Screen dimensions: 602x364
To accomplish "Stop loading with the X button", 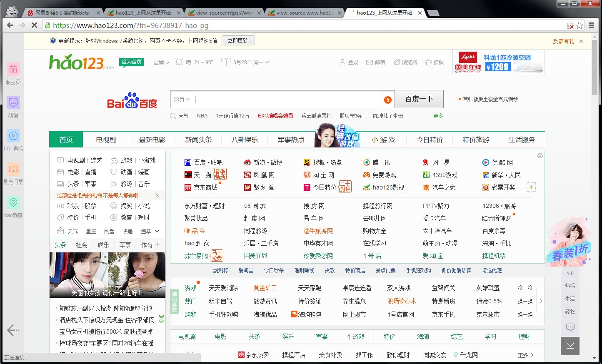I will click(34, 25).
